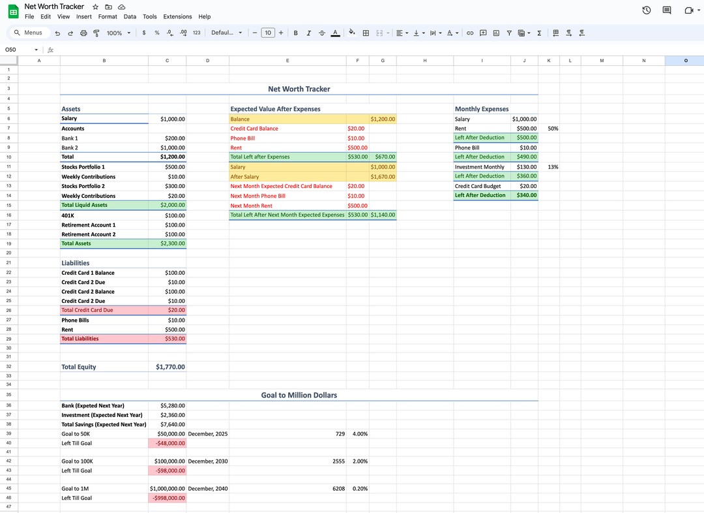Activate the Paint format tool
Screen dimensions: 704x513
[96, 33]
